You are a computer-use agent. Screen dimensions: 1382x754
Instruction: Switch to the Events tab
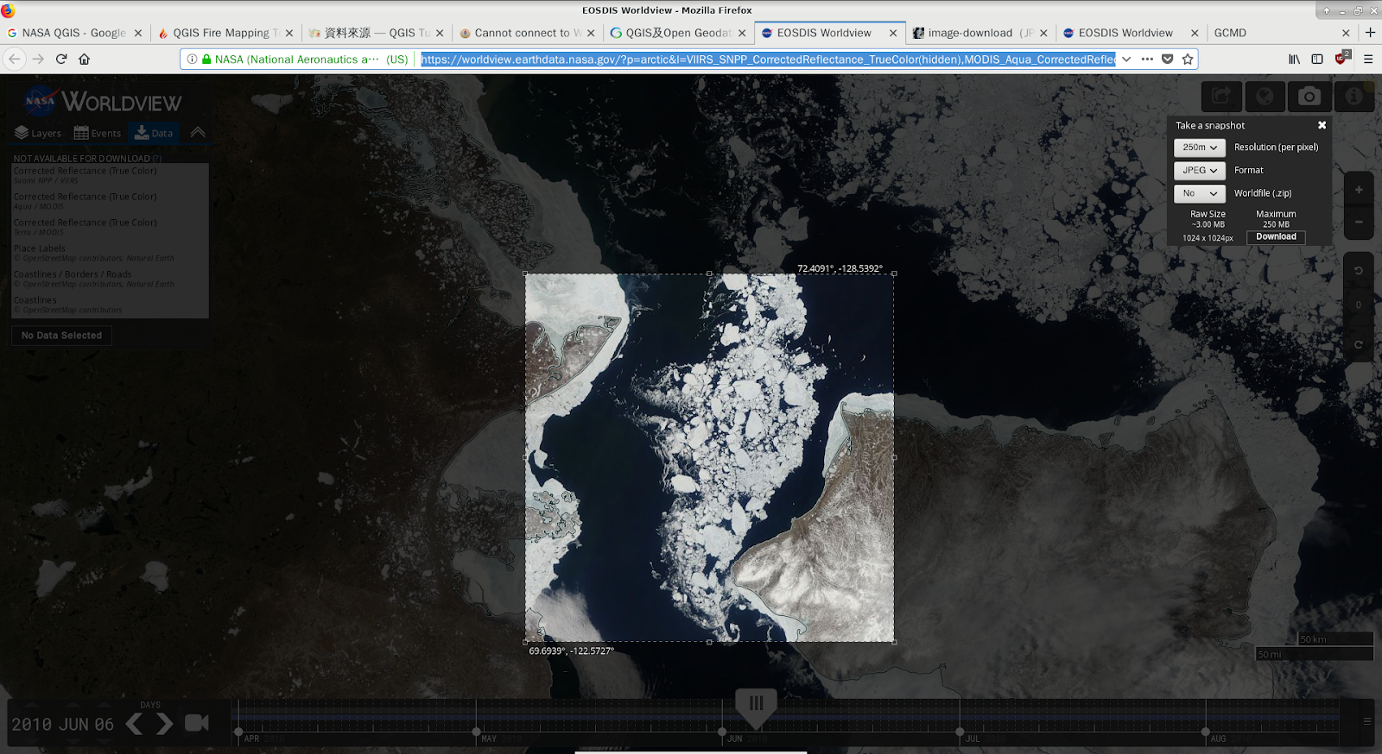[x=97, y=133]
